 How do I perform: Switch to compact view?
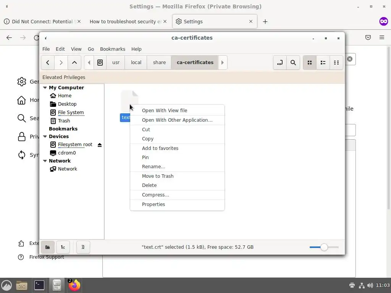[x=336, y=63]
